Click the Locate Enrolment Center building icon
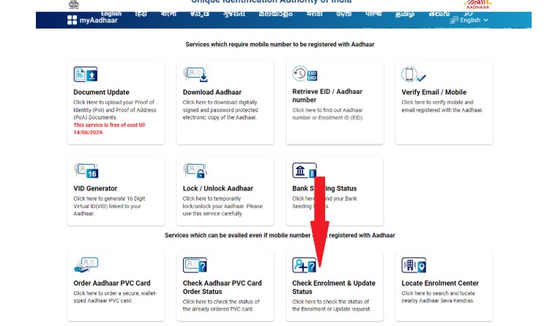This screenshot has height=326, width=547. point(414,265)
